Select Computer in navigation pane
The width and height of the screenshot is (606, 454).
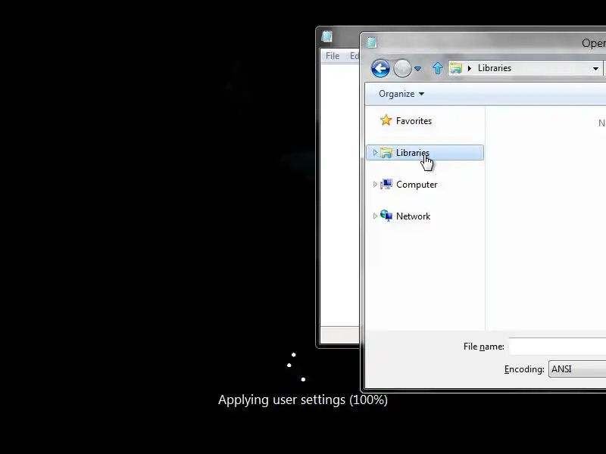point(417,185)
